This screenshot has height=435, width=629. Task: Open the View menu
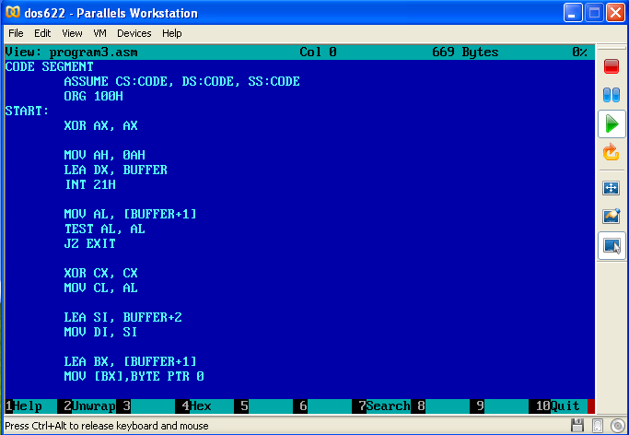point(72,33)
